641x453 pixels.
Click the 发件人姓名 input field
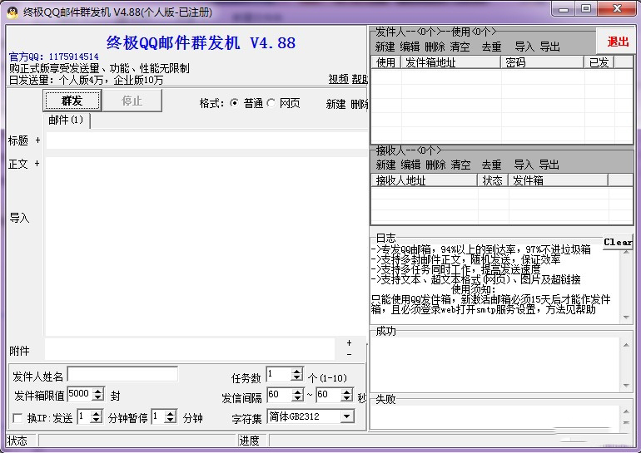click(122, 375)
